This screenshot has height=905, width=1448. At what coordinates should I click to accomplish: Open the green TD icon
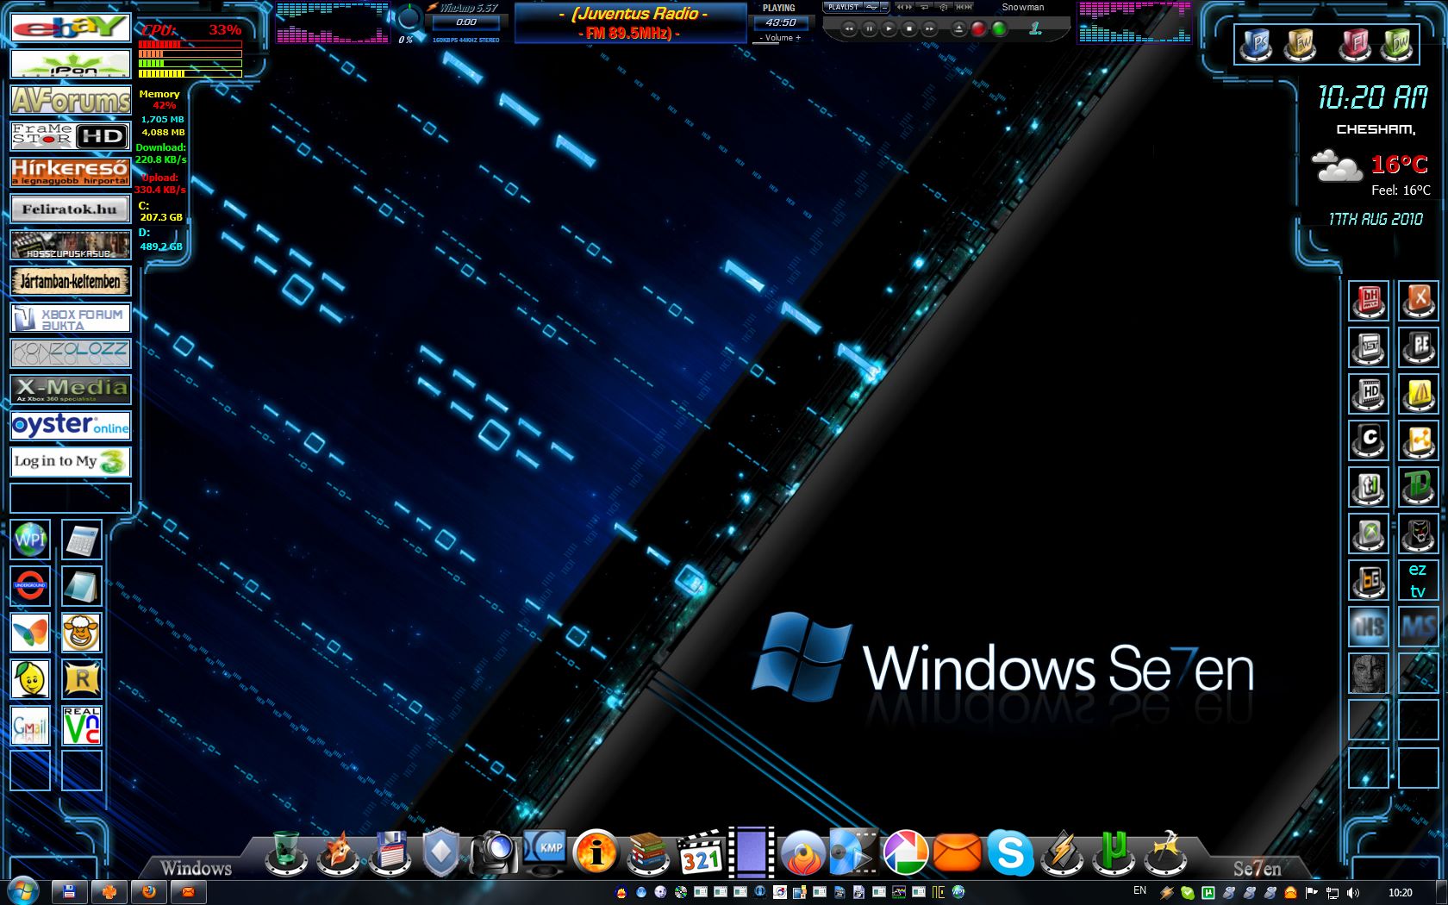(x=1418, y=487)
